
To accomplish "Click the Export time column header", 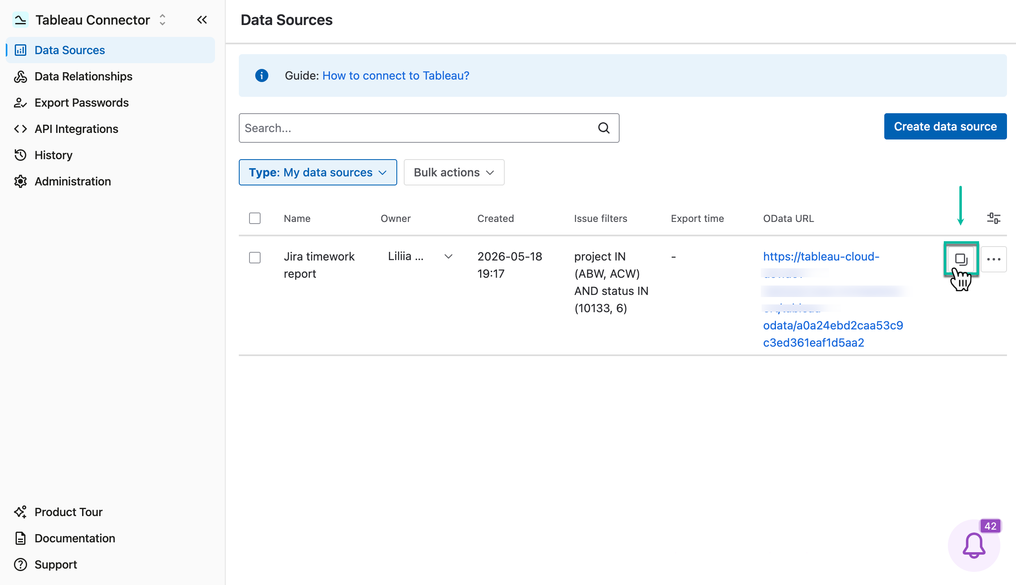I will [698, 218].
